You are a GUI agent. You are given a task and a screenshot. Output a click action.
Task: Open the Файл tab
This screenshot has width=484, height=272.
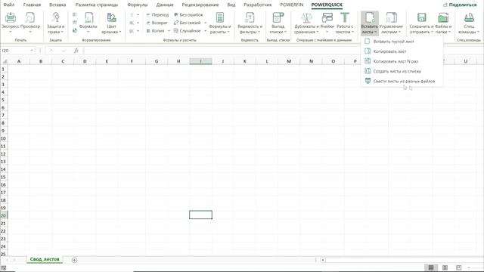tap(9, 5)
